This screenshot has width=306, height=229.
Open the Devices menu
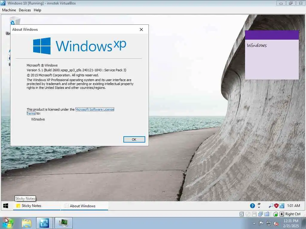pyautogui.click(x=25, y=10)
